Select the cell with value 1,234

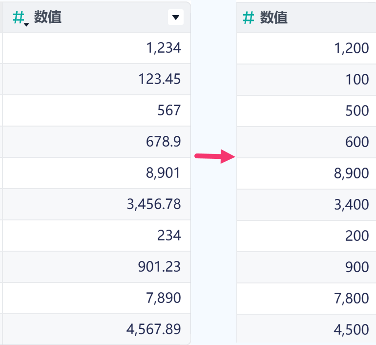coord(96,48)
